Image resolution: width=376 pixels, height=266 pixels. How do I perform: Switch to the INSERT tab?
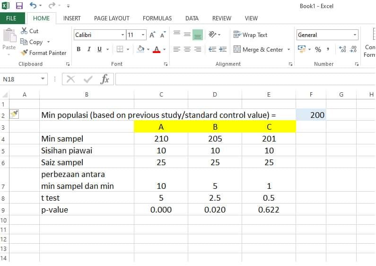click(72, 18)
